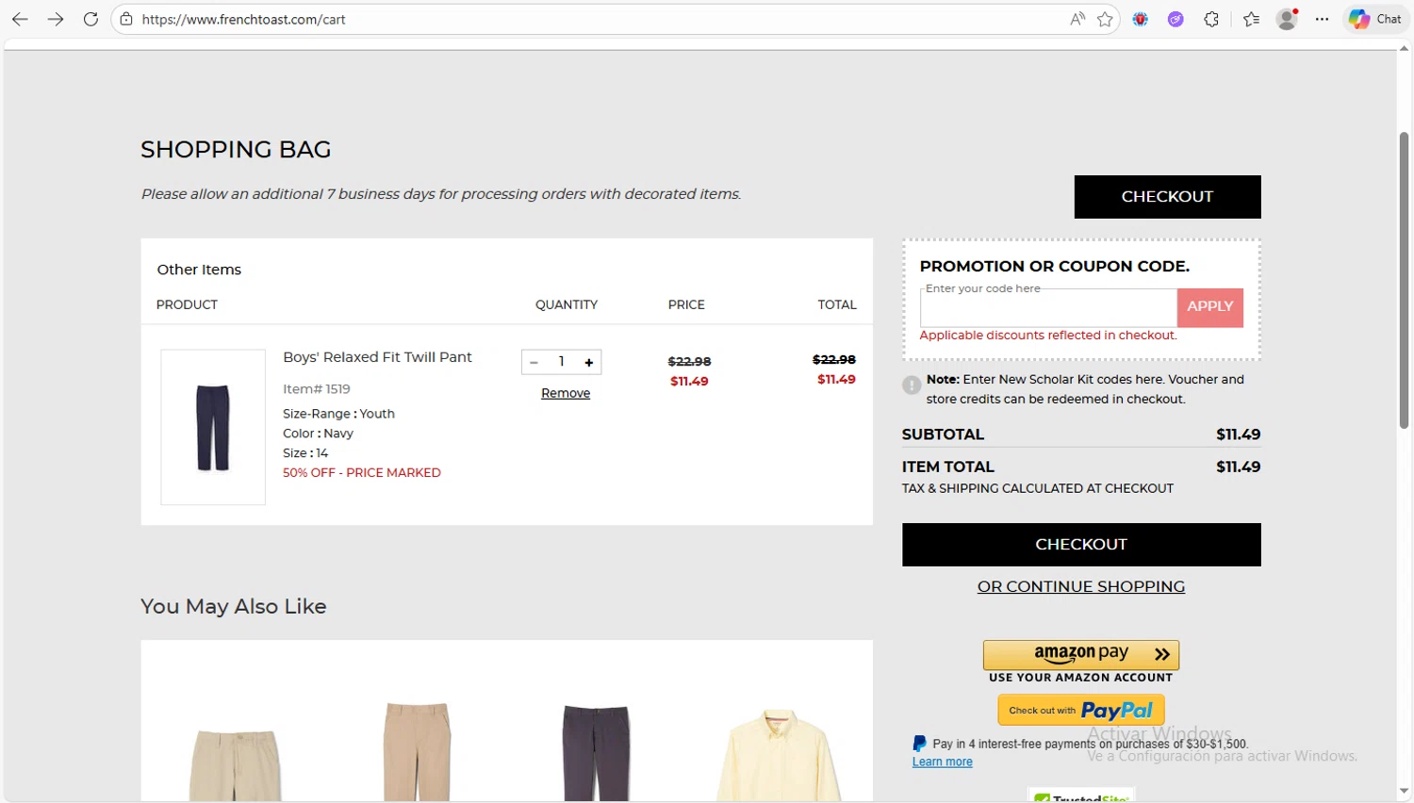Add page to favorites with star icon
The width and height of the screenshot is (1414, 803).
point(1105,19)
